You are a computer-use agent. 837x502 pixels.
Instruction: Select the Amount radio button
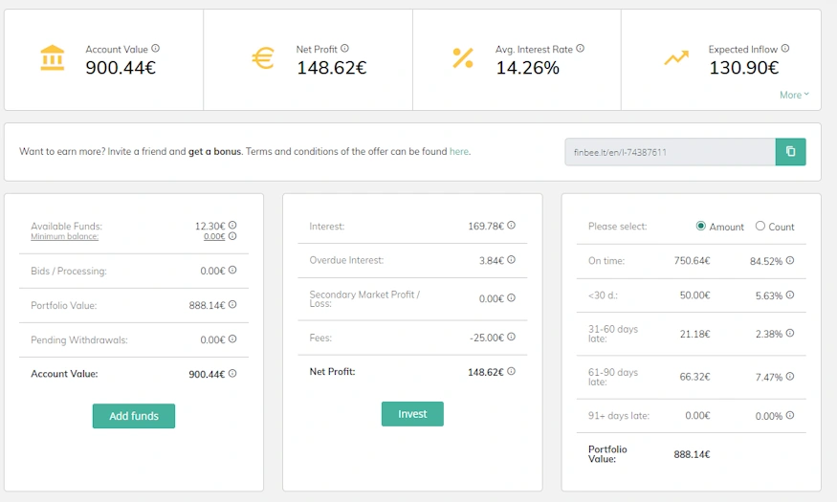(701, 226)
